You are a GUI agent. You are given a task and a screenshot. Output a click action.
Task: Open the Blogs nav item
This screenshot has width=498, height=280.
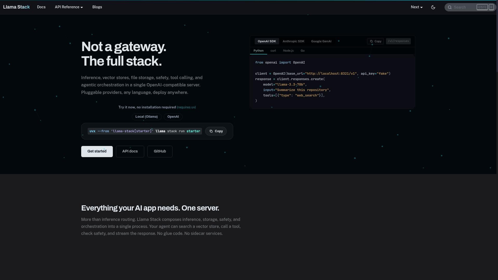97,7
